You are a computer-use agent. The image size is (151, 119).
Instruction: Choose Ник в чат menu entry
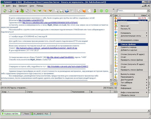(133, 26)
